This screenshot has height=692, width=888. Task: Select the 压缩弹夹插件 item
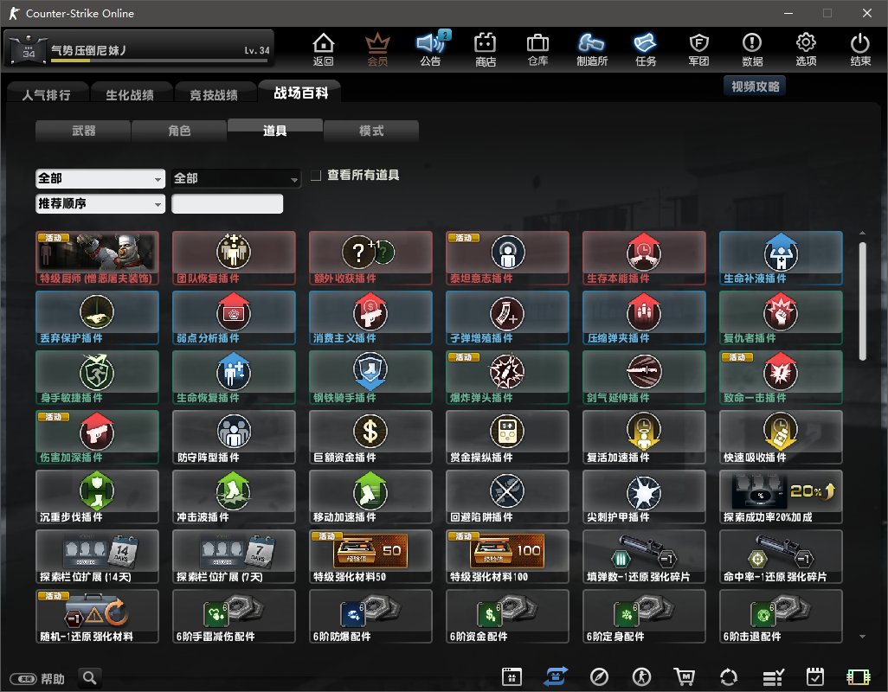point(644,318)
